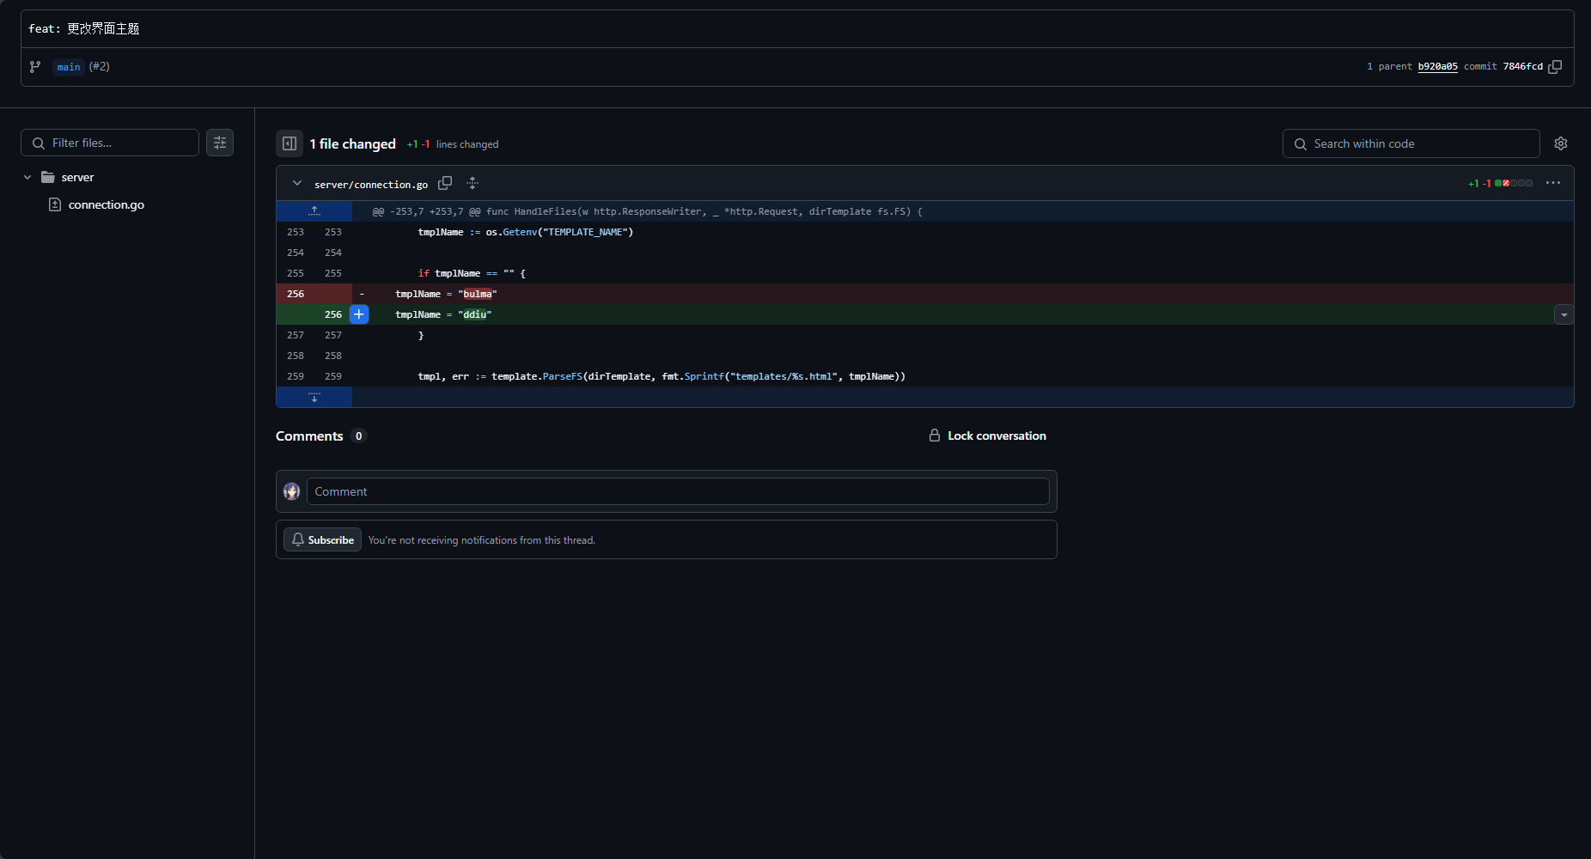The image size is (1591, 859).
Task: Expand all lines of connection.go diff
Action: (x=472, y=183)
